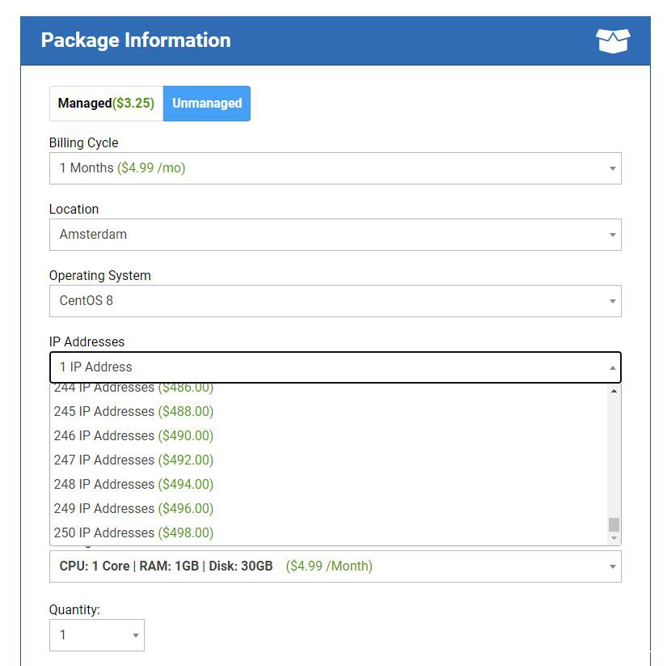Pick 249 IP Addresses ($496.00)
Screen dimensions: 667x666
(x=133, y=508)
